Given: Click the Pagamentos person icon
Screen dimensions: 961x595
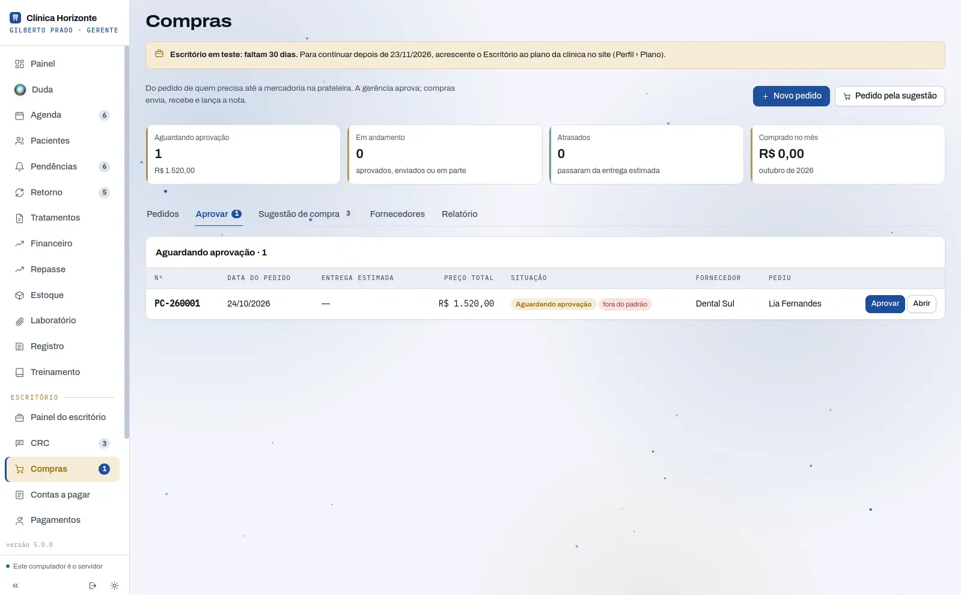Looking at the screenshot, I should (x=19, y=520).
